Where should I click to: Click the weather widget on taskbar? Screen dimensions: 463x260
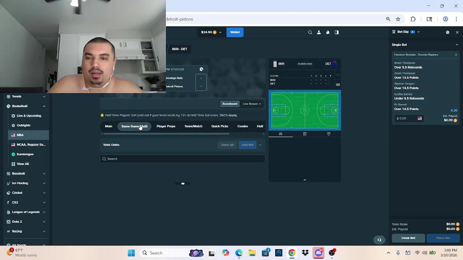click(x=22, y=253)
